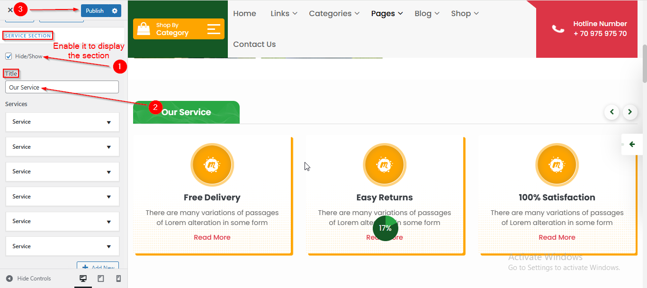Click the Free Delivery service icon
The image size is (647, 288).
(212, 165)
